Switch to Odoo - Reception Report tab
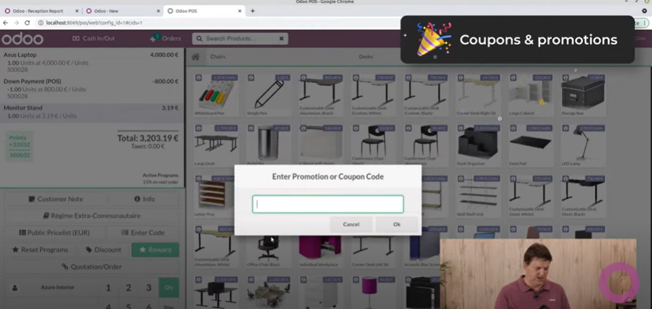652x309 pixels. (41, 12)
